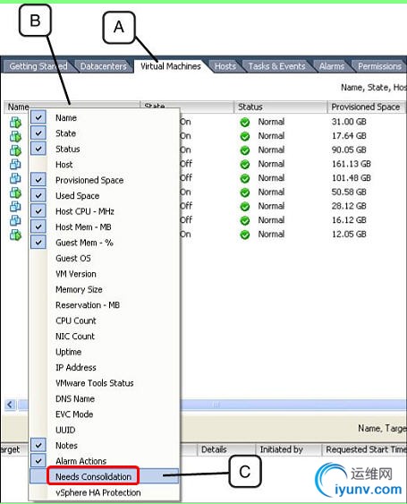Select the powered-off VM icon in 101.48 GB row
This screenshot has height=504, width=407.
(15, 178)
